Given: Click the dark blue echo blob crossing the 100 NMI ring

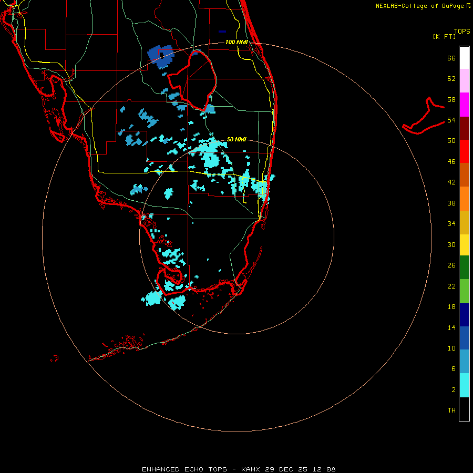Looking at the screenshot, I should point(161,57).
